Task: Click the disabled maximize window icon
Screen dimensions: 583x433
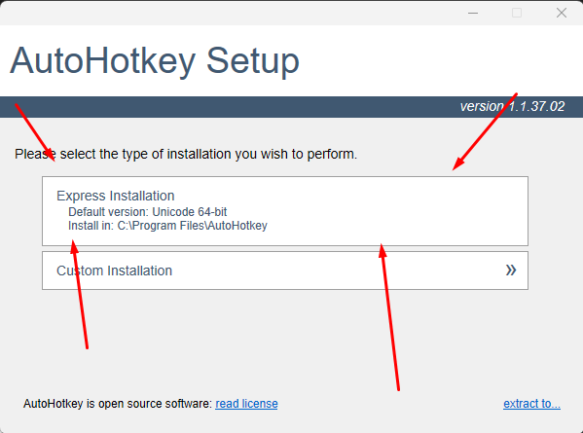Action: click(517, 13)
